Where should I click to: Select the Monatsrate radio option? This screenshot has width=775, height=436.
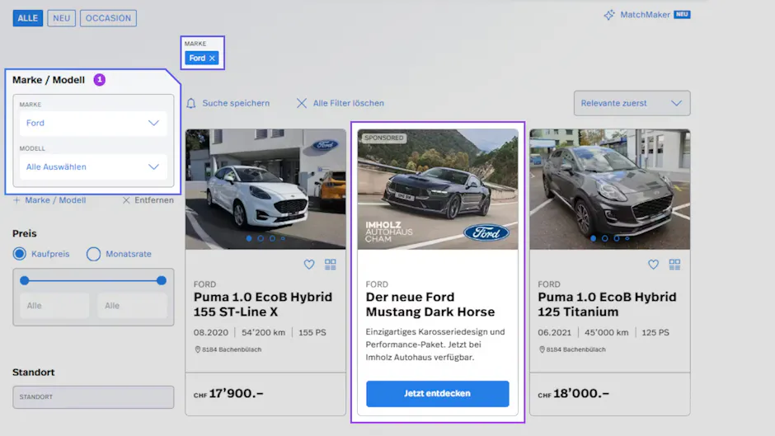coord(93,254)
